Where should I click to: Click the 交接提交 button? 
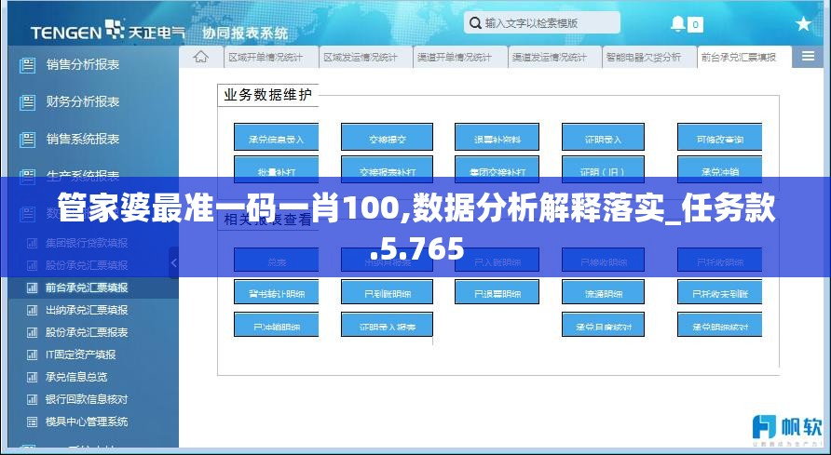(x=387, y=137)
